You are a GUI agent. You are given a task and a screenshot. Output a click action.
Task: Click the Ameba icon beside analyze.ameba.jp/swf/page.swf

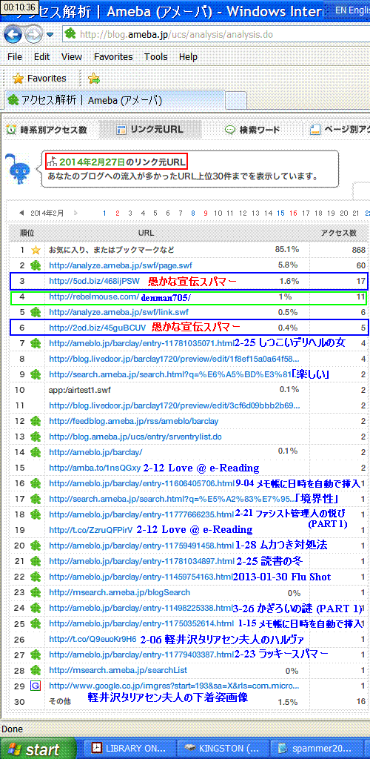tap(36, 265)
